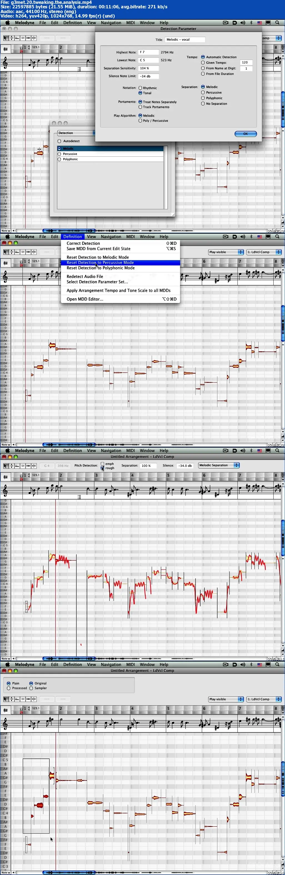
Task: Open Play visible dropdown below the Plain/Original panel
Action: coord(226,699)
